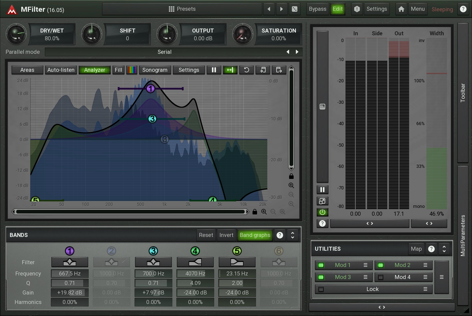472x316 pixels.
Task: Load previous preset arrow
Action: tap(269, 9)
